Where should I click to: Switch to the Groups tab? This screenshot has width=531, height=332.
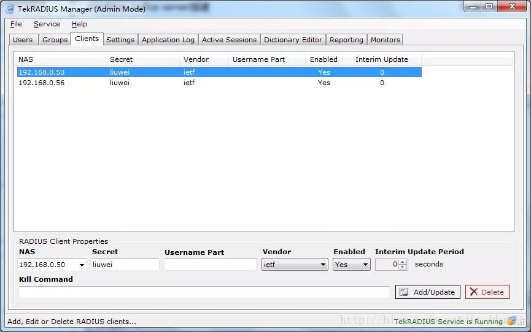pos(55,40)
